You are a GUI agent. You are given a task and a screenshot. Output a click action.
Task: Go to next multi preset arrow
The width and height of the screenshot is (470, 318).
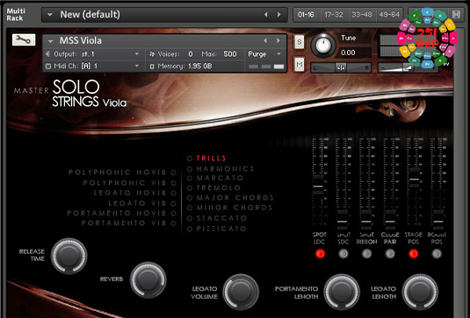[x=279, y=15]
